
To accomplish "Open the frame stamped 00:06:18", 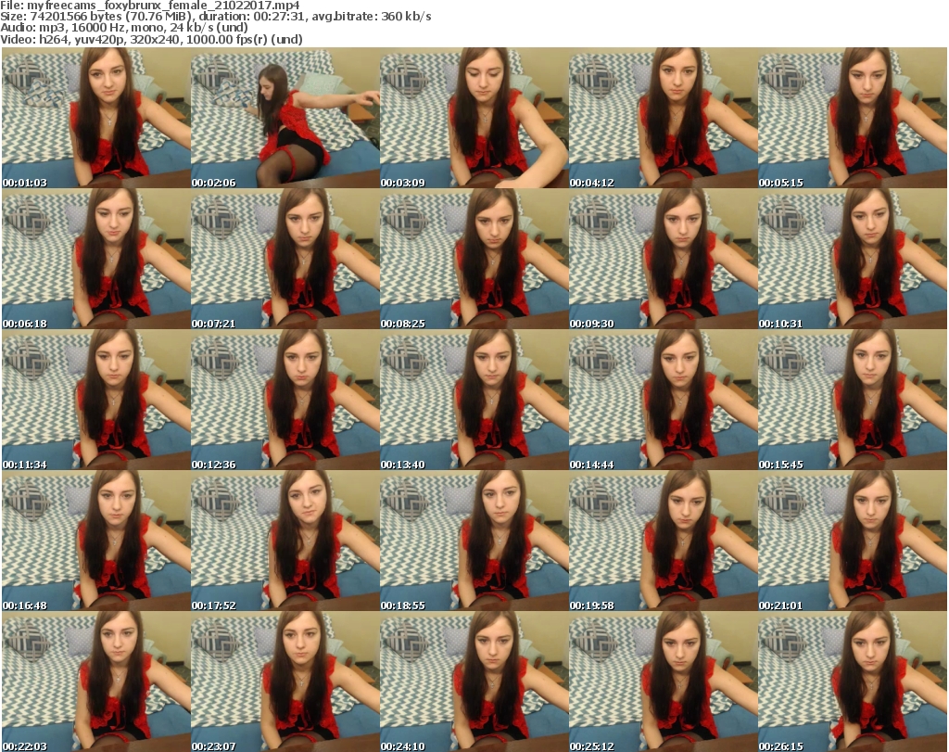I will 96,259.
